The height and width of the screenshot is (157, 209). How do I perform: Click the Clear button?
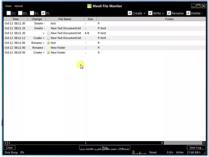(9, 147)
